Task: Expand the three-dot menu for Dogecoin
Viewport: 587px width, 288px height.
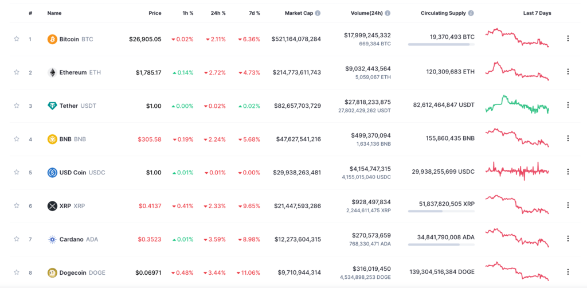Action: click(568, 271)
